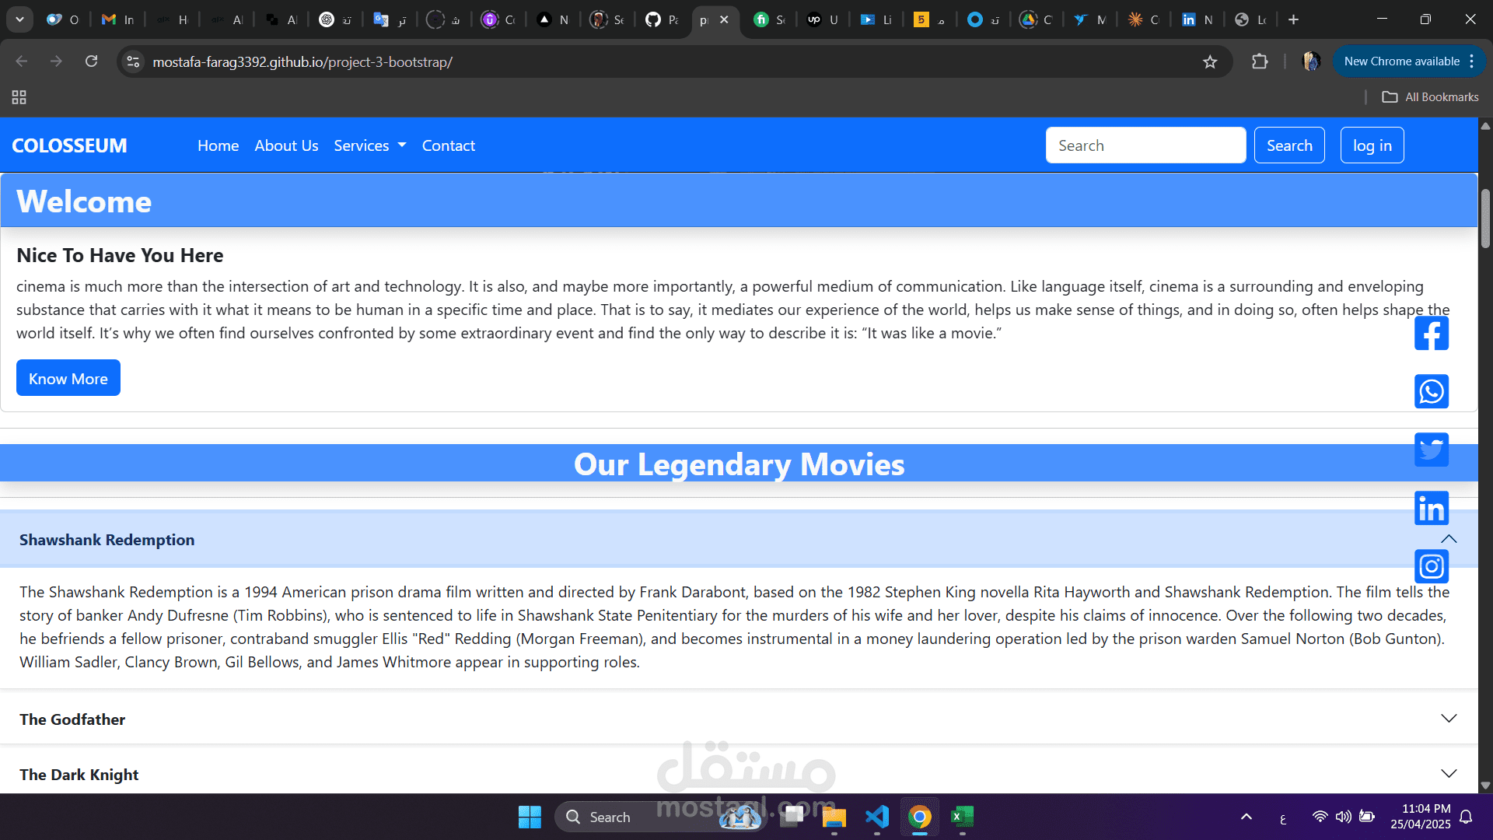Bookmark this page with star icon
The image size is (1493, 840).
[1210, 61]
